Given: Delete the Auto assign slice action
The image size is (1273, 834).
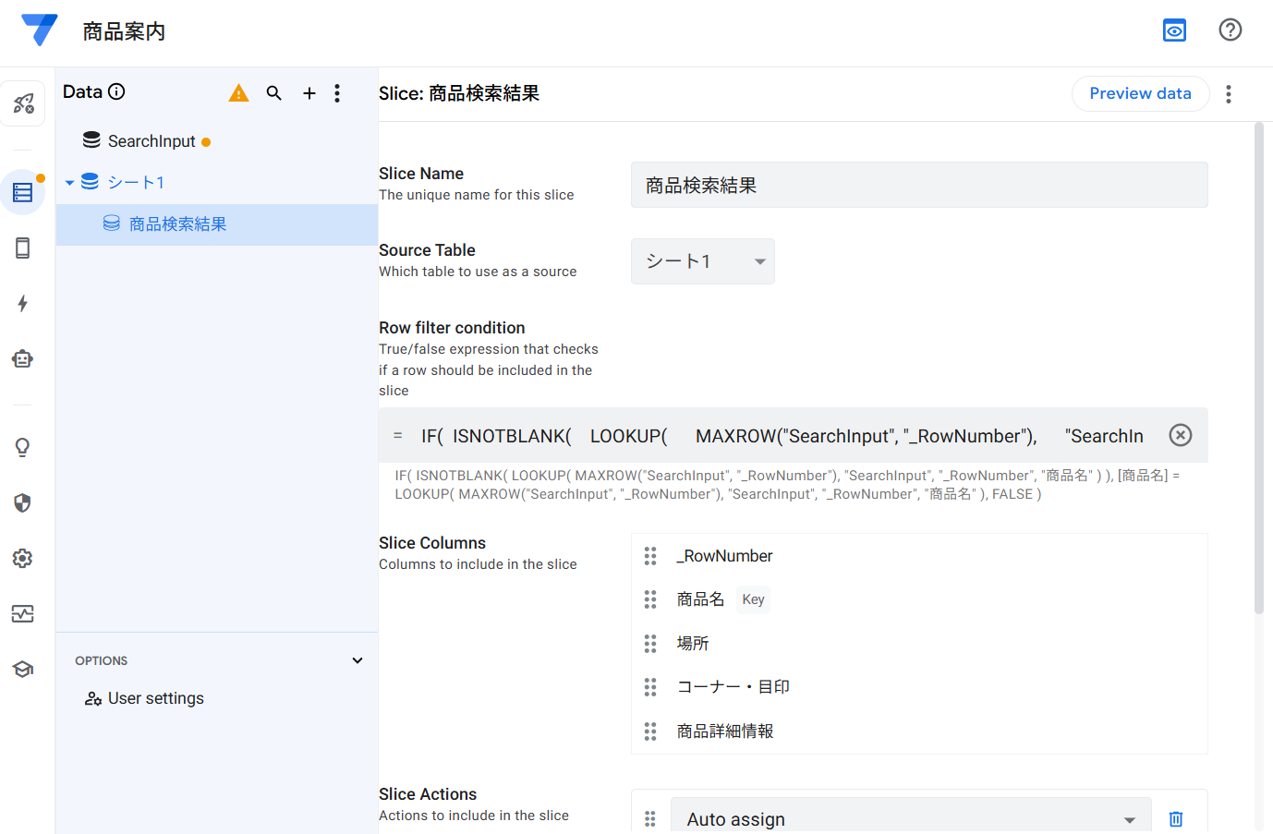Looking at the screenshot, I should [1176, 819].
